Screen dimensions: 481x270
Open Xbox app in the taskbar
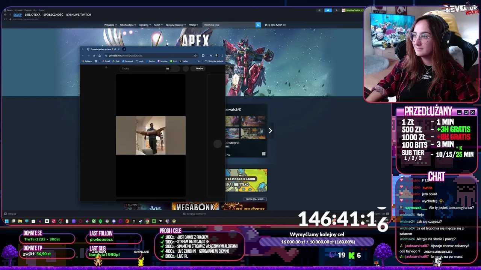(x=94, y=221)
